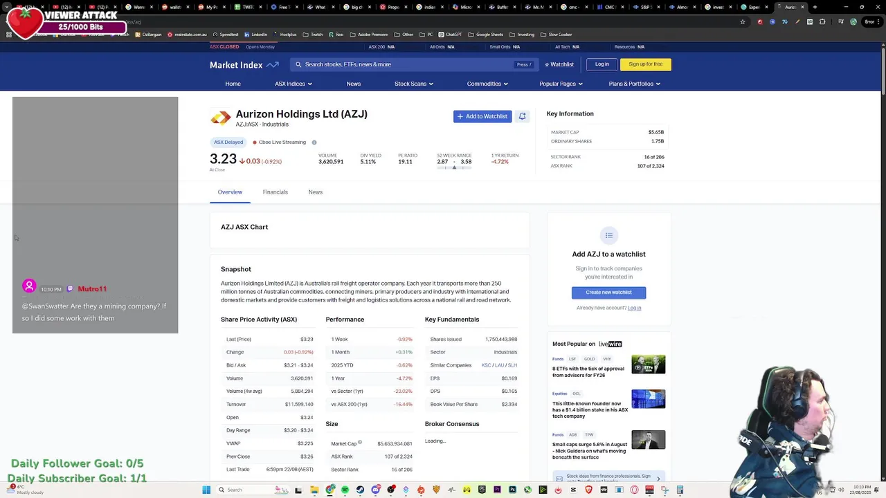Click the Stock ideas banner arrow
886x498 pixels.
(x=658, y=479)
